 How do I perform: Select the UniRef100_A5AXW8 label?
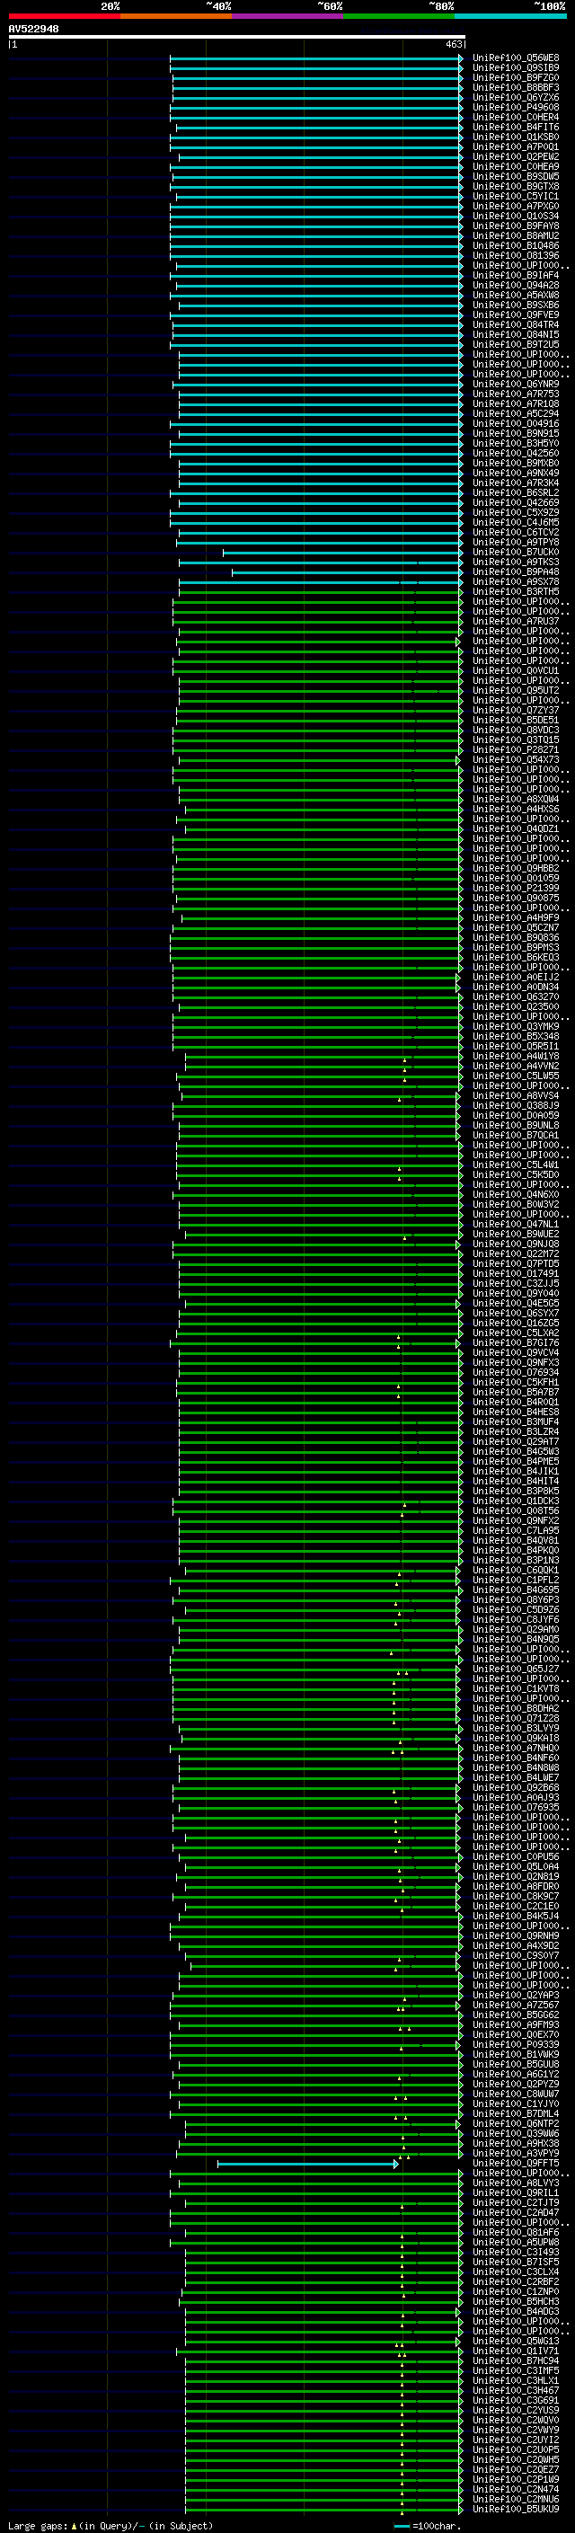[516, 295]
